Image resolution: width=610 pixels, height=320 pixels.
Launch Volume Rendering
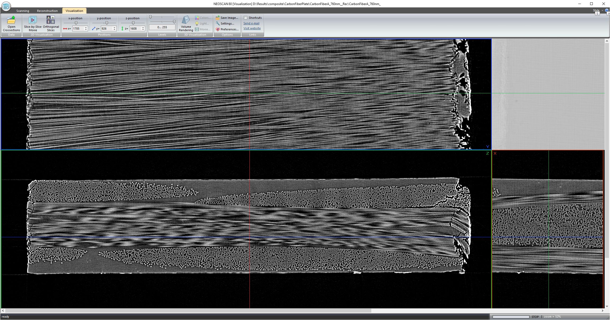pos(186,24)
